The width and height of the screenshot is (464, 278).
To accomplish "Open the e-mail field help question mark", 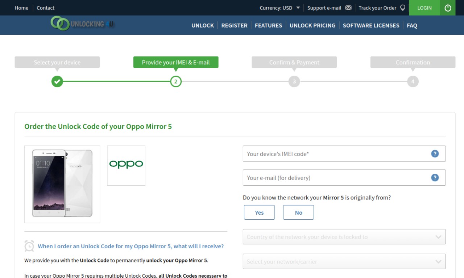I will click(x=435, y=177).
